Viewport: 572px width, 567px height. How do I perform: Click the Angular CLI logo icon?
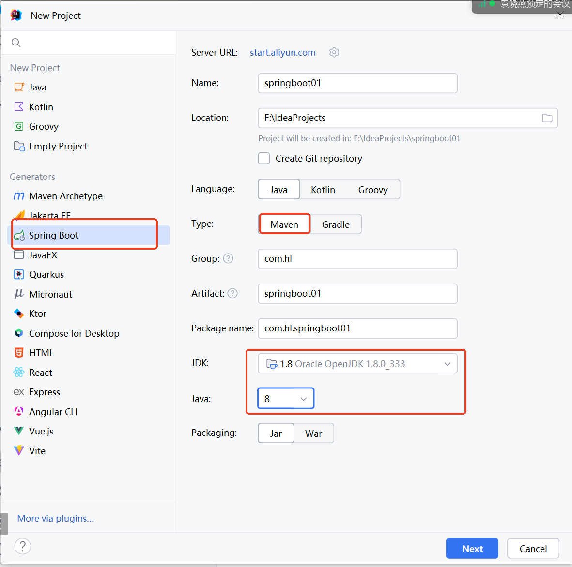(19, 411)
